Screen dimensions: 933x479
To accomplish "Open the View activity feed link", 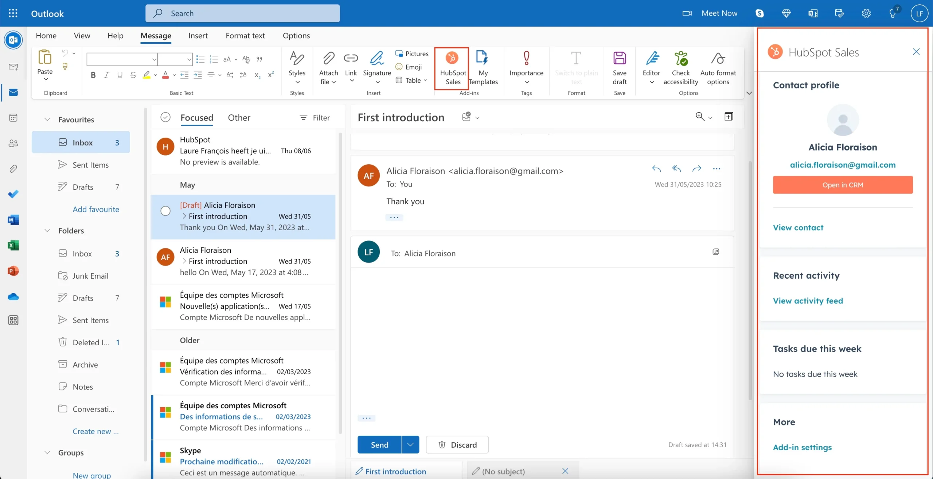I will click(x=808, y=300).
